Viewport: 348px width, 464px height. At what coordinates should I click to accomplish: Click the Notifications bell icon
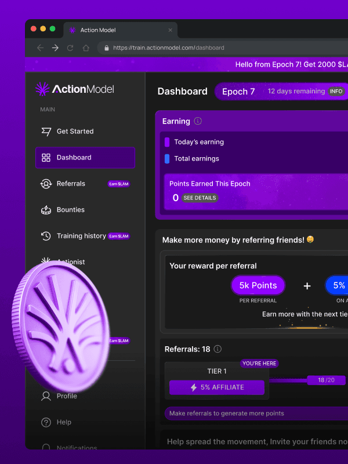click(46, 447)
